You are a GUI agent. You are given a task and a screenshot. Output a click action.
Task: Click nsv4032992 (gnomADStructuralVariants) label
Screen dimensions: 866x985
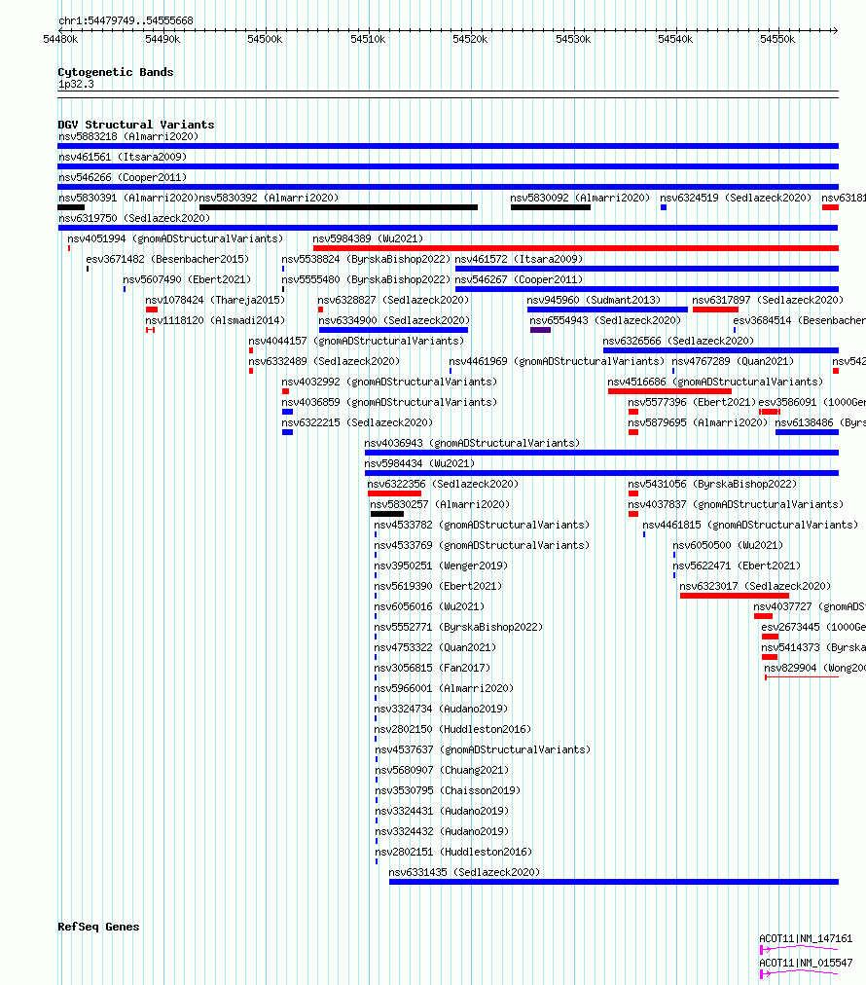(x=389, y=382)
